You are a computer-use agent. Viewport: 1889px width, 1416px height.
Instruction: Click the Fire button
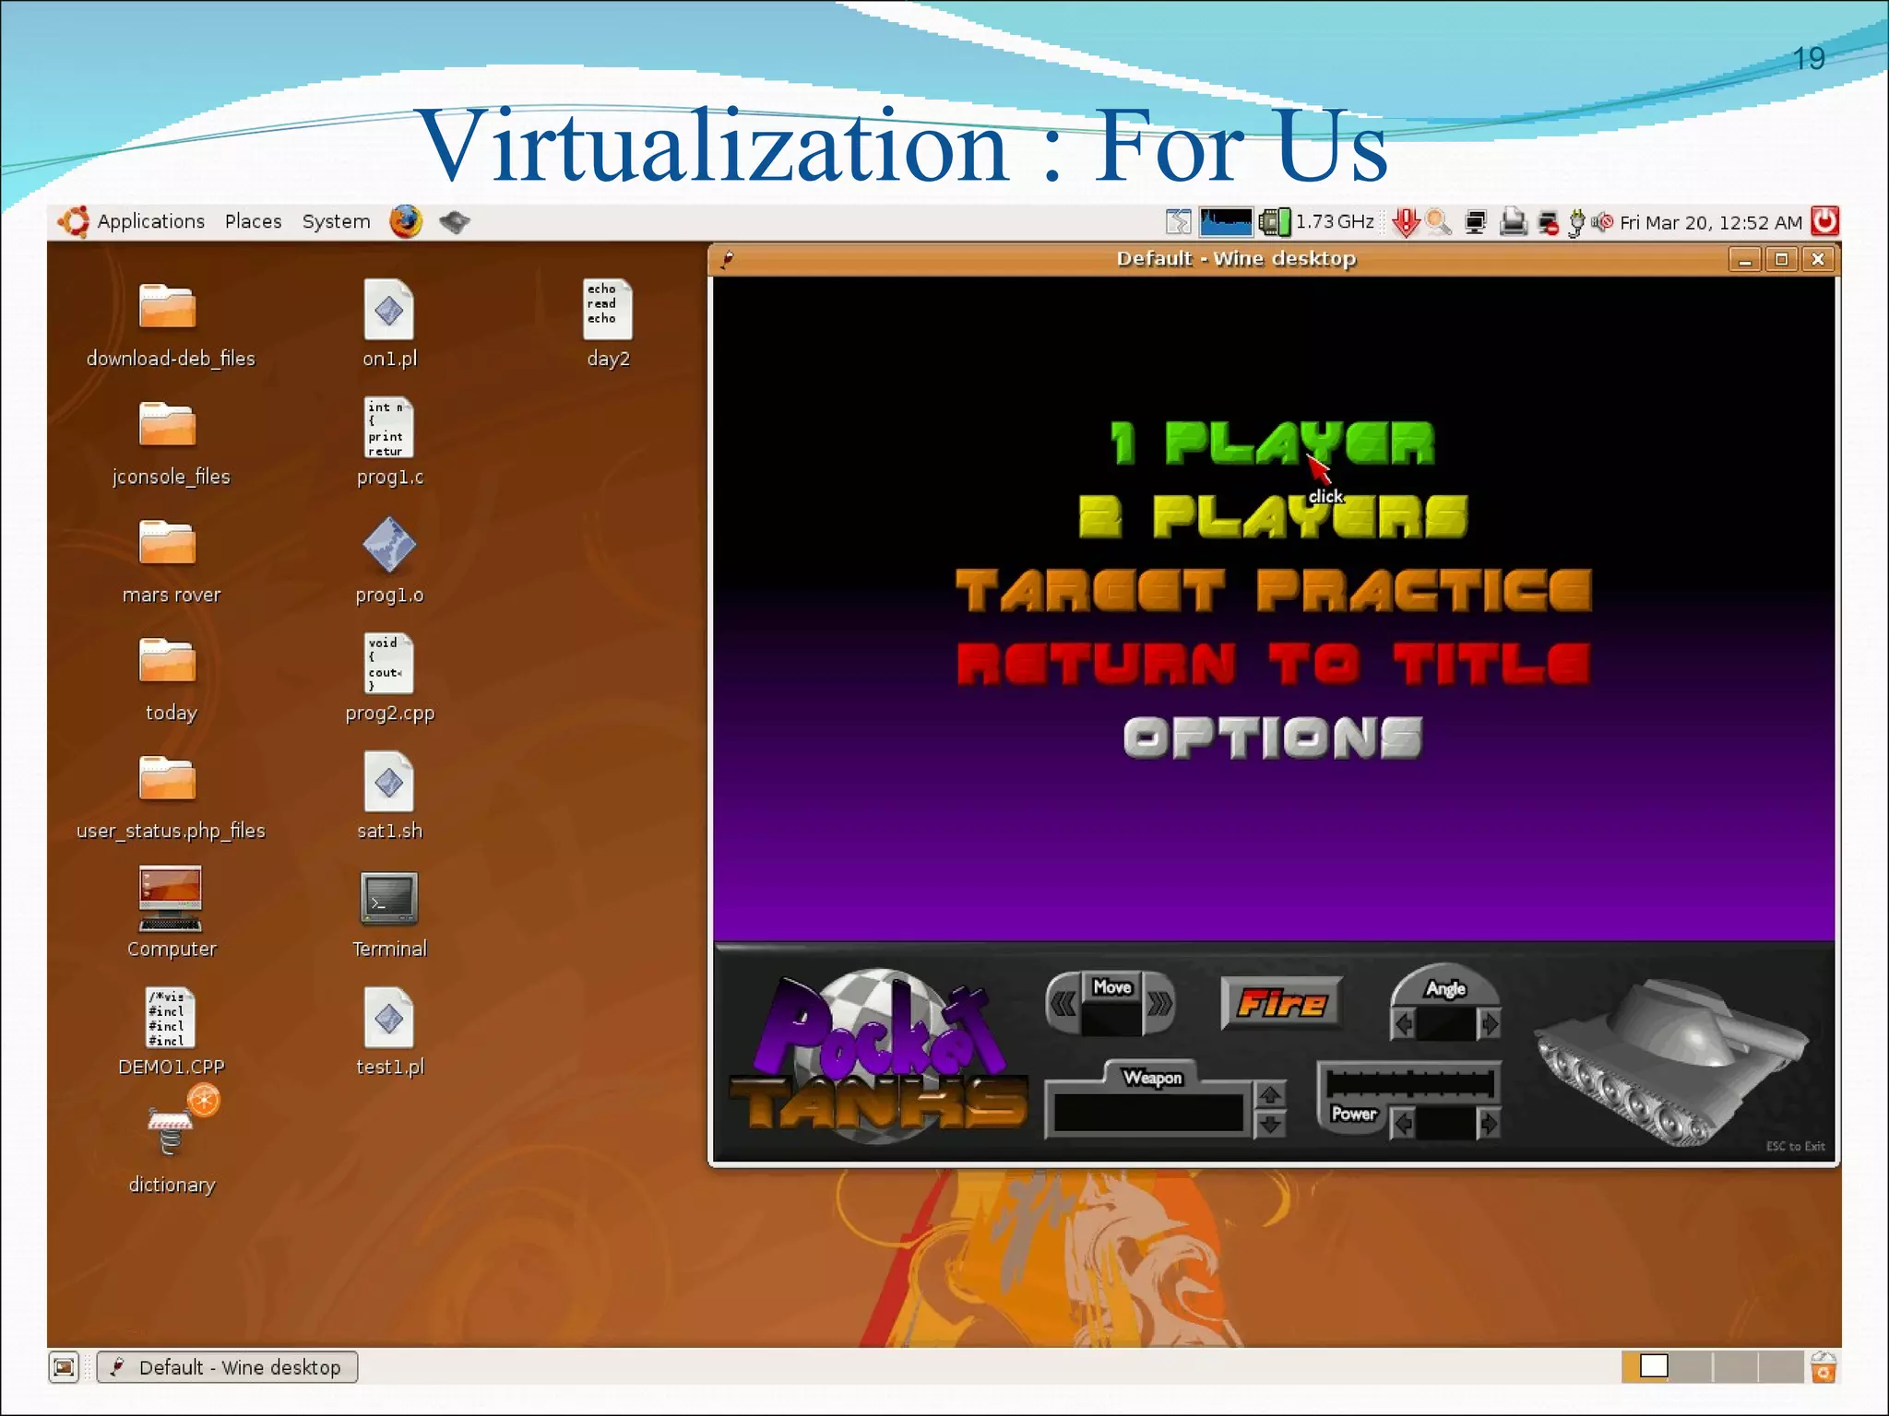point(1281,1003)
